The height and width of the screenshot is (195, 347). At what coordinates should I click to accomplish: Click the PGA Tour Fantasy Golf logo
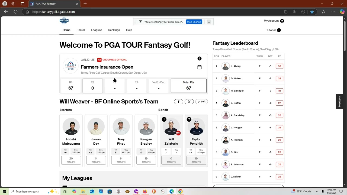64,21
